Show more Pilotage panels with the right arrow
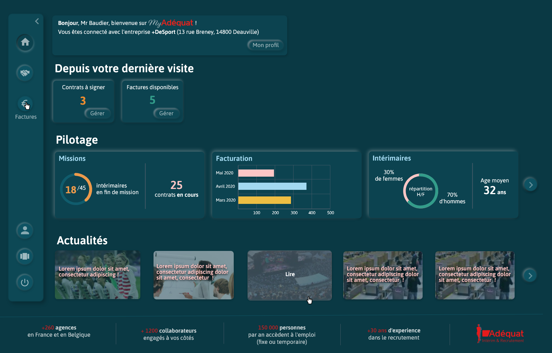The width and height of the screenshot is (552, 353). click(x=530, y=184)
